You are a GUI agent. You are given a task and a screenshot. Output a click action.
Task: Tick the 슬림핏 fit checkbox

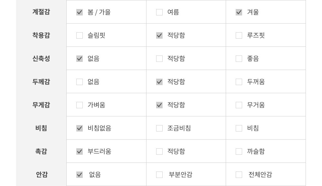pyautogui.click(x=80, y=35)
